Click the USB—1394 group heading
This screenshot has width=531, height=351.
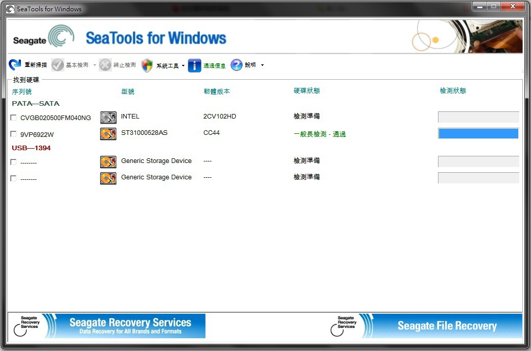tap(31, 148)
